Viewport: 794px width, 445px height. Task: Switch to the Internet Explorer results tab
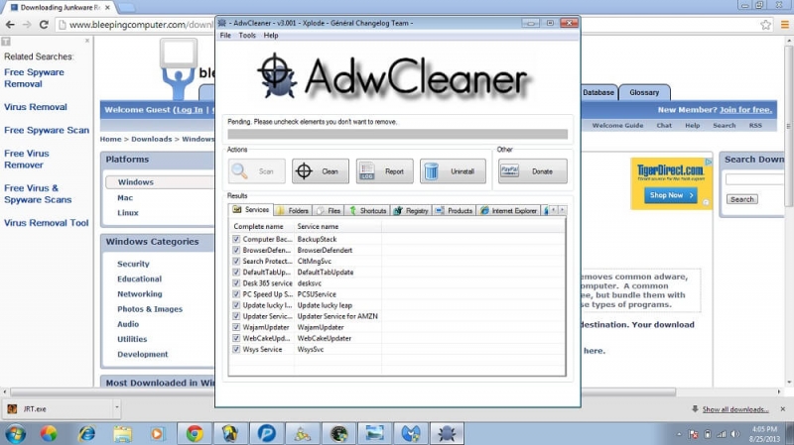pos(508,210)
